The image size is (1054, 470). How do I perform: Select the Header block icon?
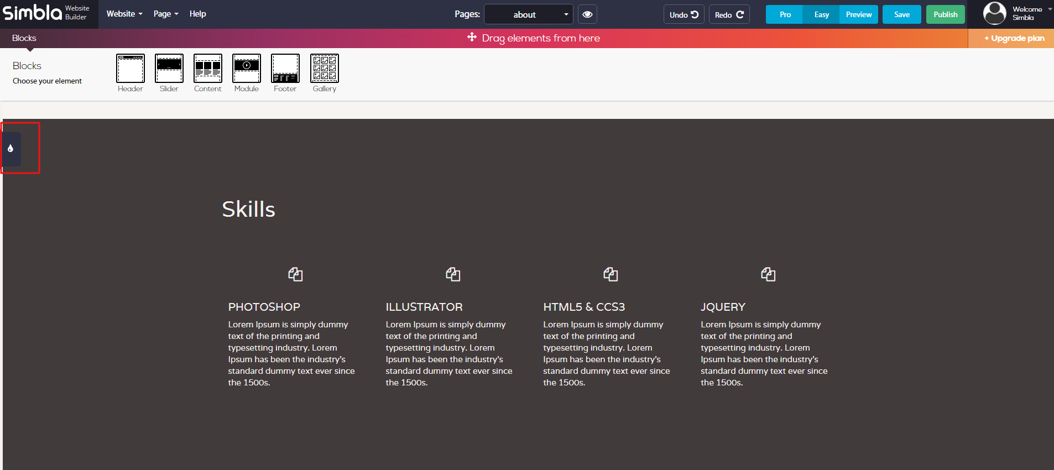pyautogui.click(x=131, y=69)
